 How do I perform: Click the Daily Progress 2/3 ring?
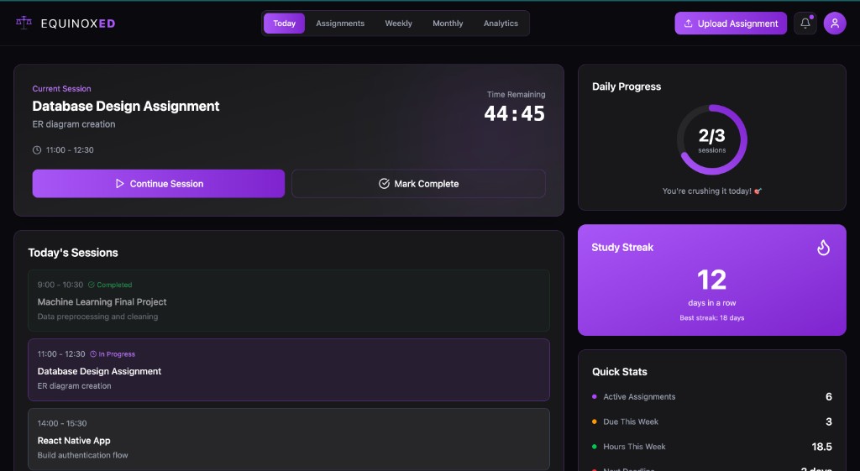point(711,139)
